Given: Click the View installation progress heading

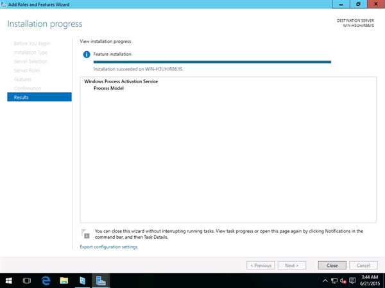Looking at the screenshot, I should point(105,41).
